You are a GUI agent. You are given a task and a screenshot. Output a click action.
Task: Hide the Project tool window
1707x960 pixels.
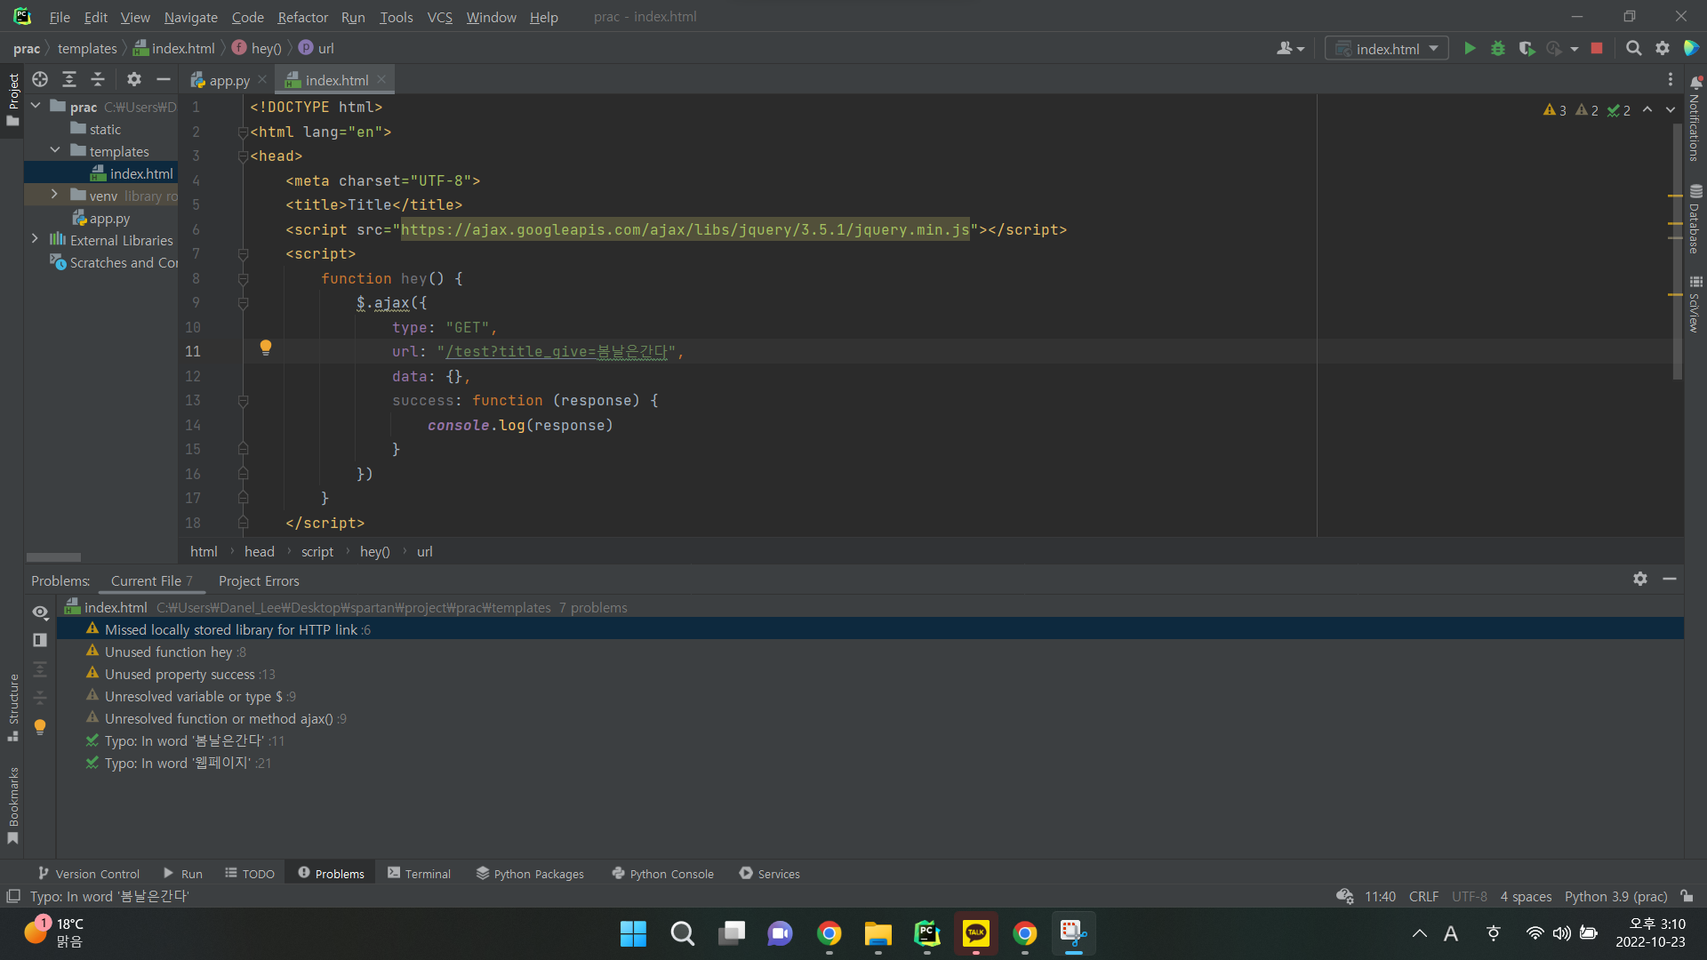tap(163, 79)
